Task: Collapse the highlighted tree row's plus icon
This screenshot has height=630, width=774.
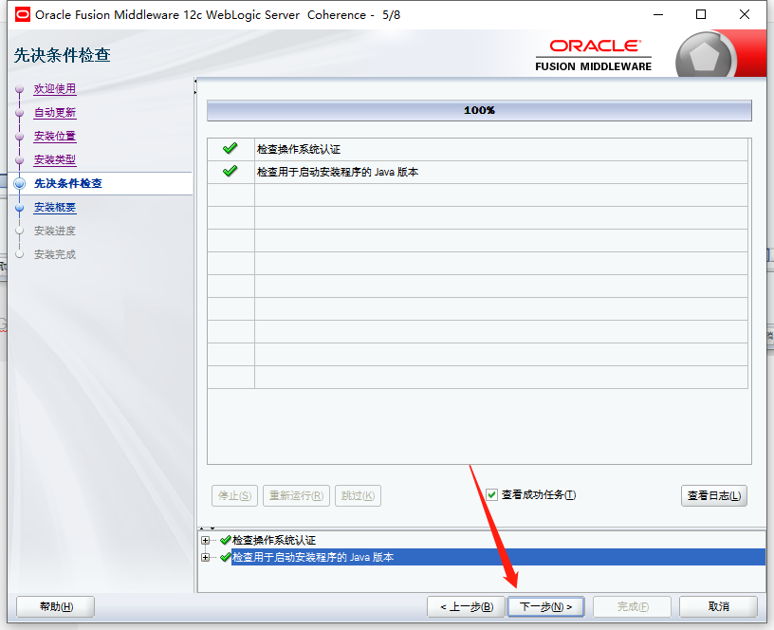Action: [x=205, y=557]
